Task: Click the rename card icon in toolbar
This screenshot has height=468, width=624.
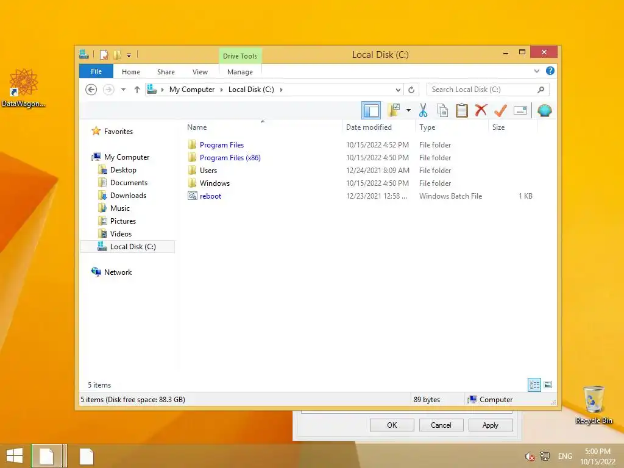Action: pos(520,110)
